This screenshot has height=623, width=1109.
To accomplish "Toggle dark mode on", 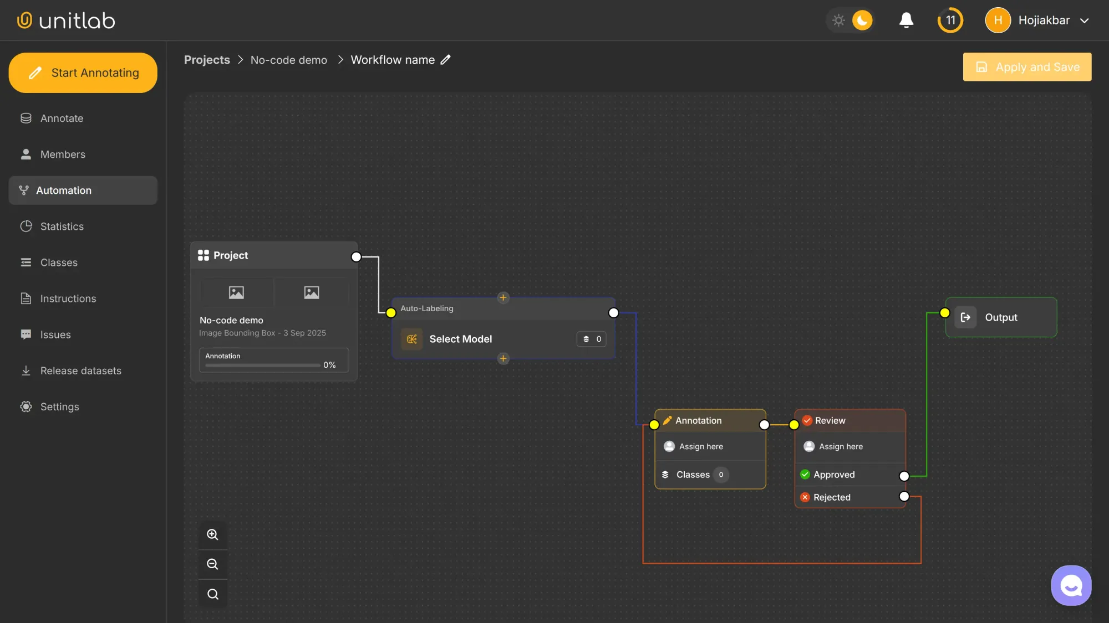I will pyautogui.click(x=862, y=20).
